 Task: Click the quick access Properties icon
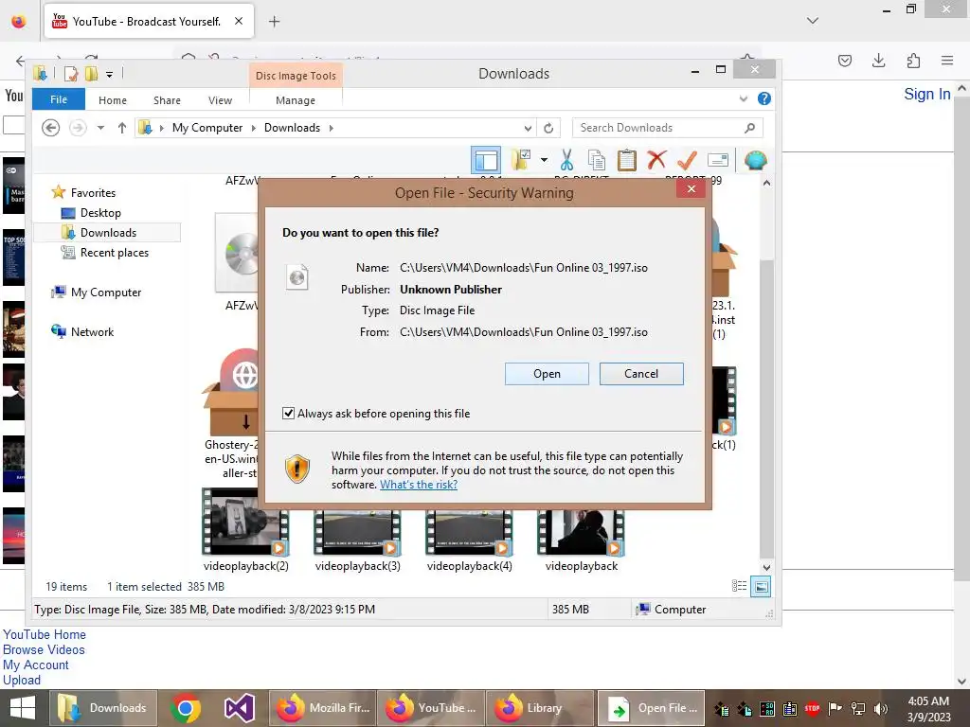pos(71,74)
